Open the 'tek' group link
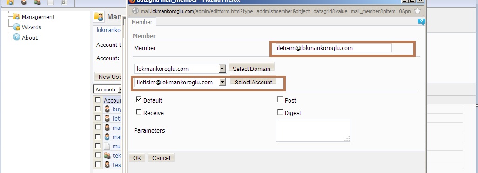The height and width of the screenshot is (173, 478). point(117,156)
